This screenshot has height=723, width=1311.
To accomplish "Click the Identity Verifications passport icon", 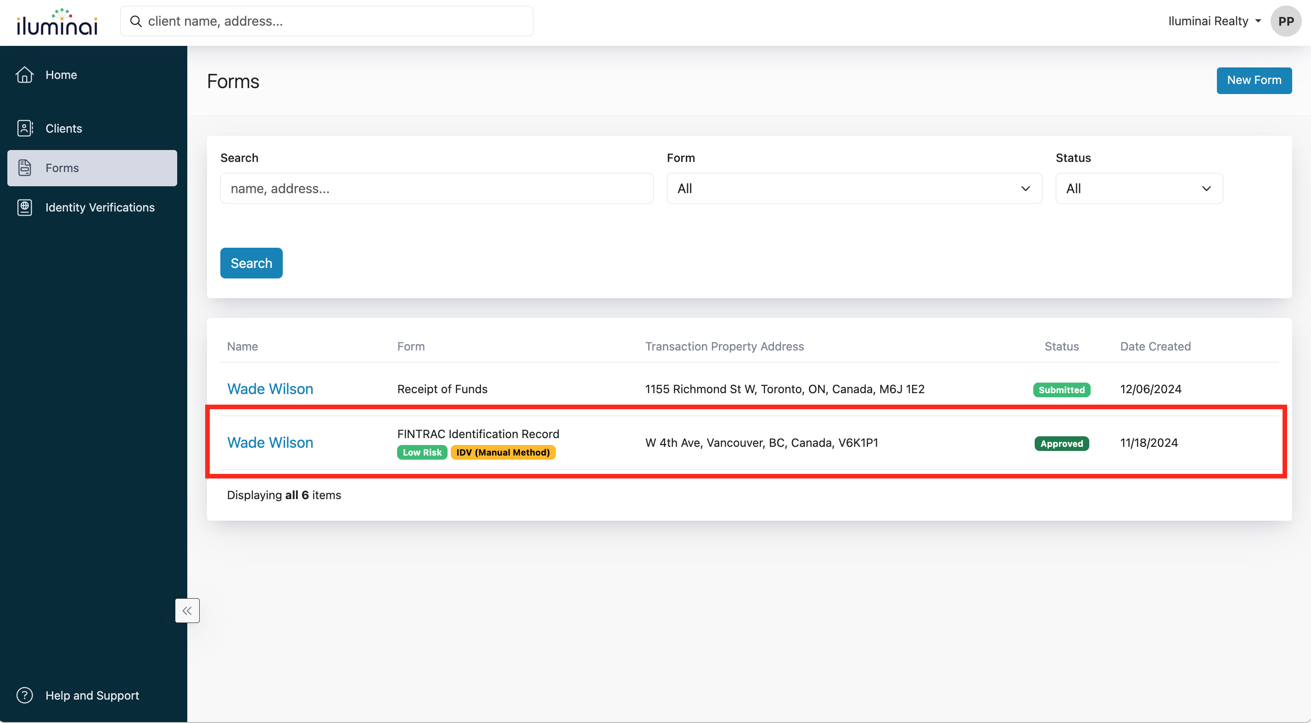I will pyautogui.click(x=24, y=207).
